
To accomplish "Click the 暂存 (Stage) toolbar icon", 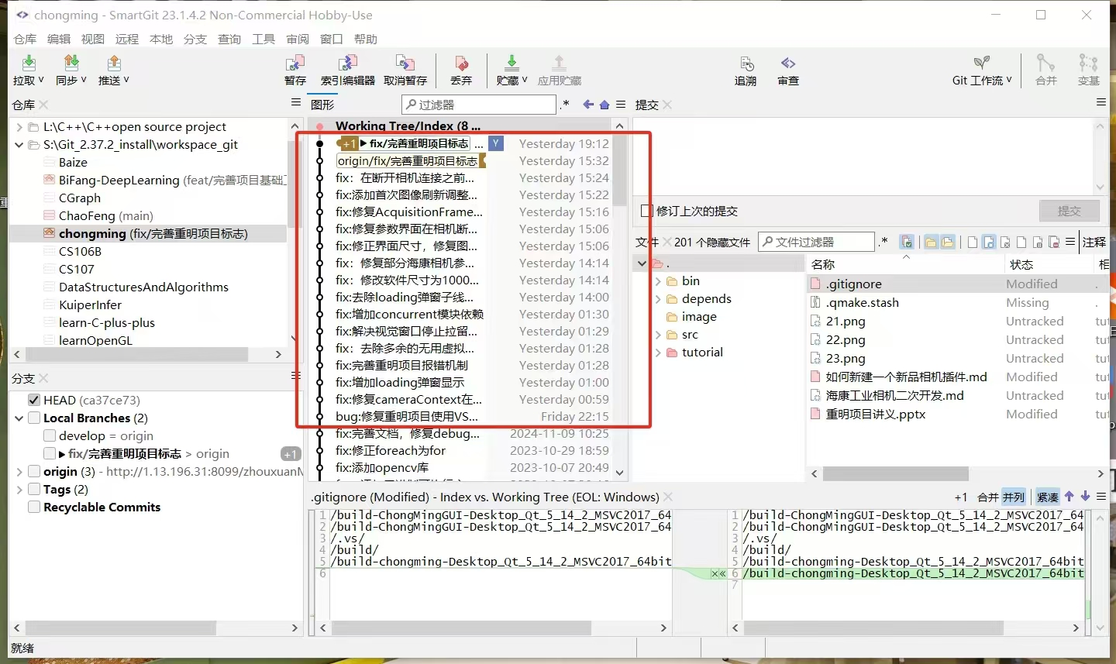I will coord(295,69).
